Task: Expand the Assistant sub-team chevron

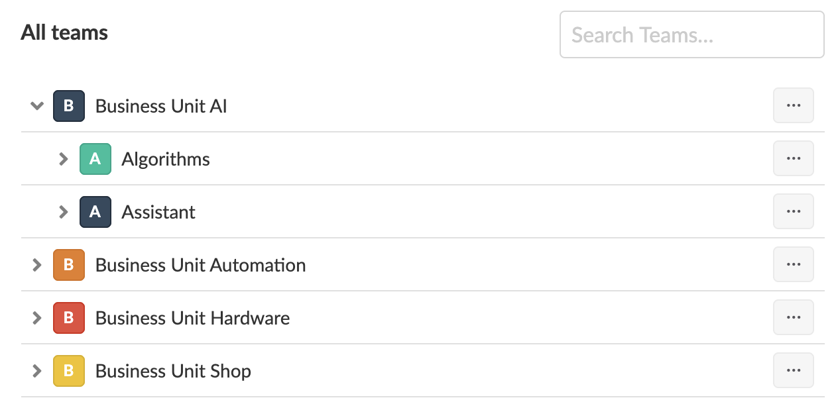Action: [x=64, y=212]
